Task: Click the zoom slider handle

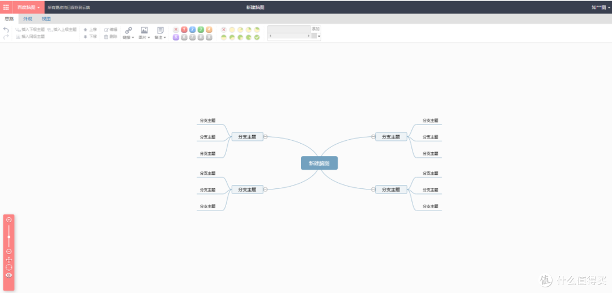Action: [x=9, y=236]
